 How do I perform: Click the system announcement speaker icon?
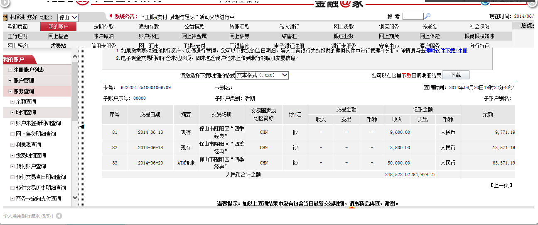[111, 16]
